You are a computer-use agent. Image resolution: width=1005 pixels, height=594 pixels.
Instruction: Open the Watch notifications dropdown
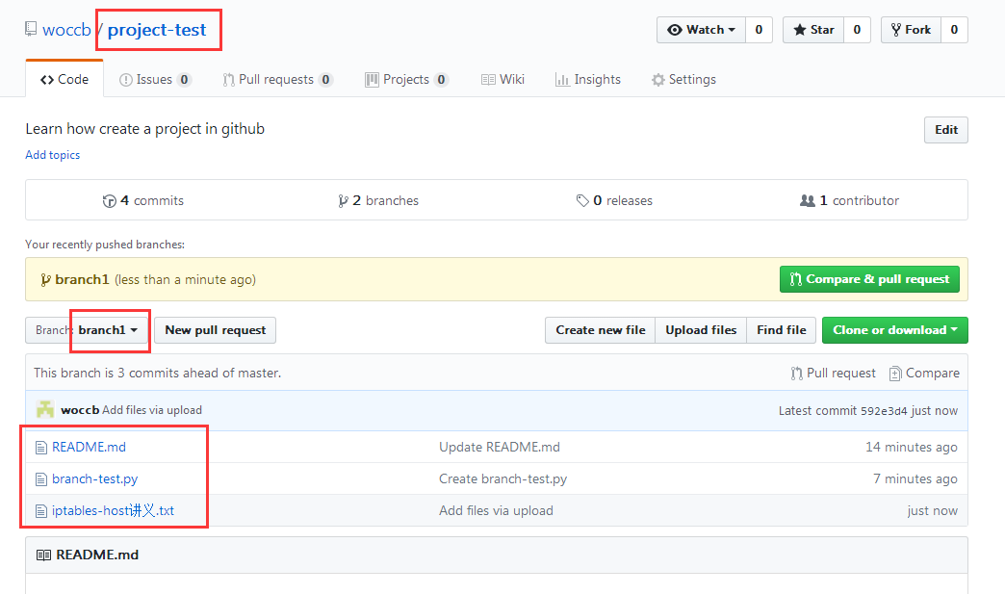pyautogui.click(x=701, y=30)
